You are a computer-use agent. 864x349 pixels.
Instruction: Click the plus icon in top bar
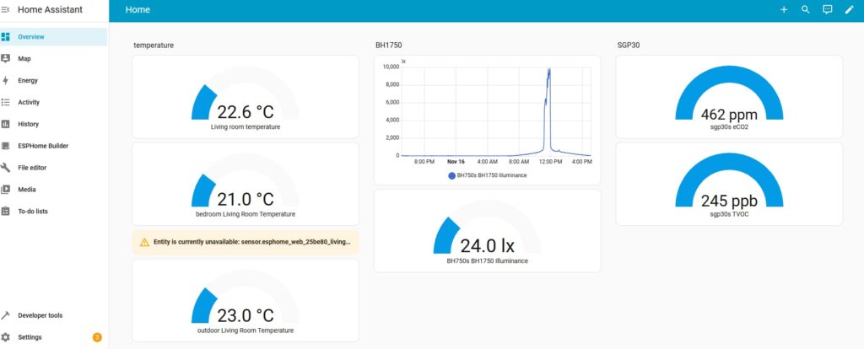point(784,9)
